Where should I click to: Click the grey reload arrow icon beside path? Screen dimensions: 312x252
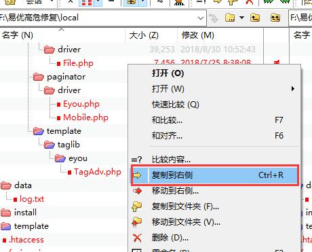pyautogui.click(x=214, y=18)
